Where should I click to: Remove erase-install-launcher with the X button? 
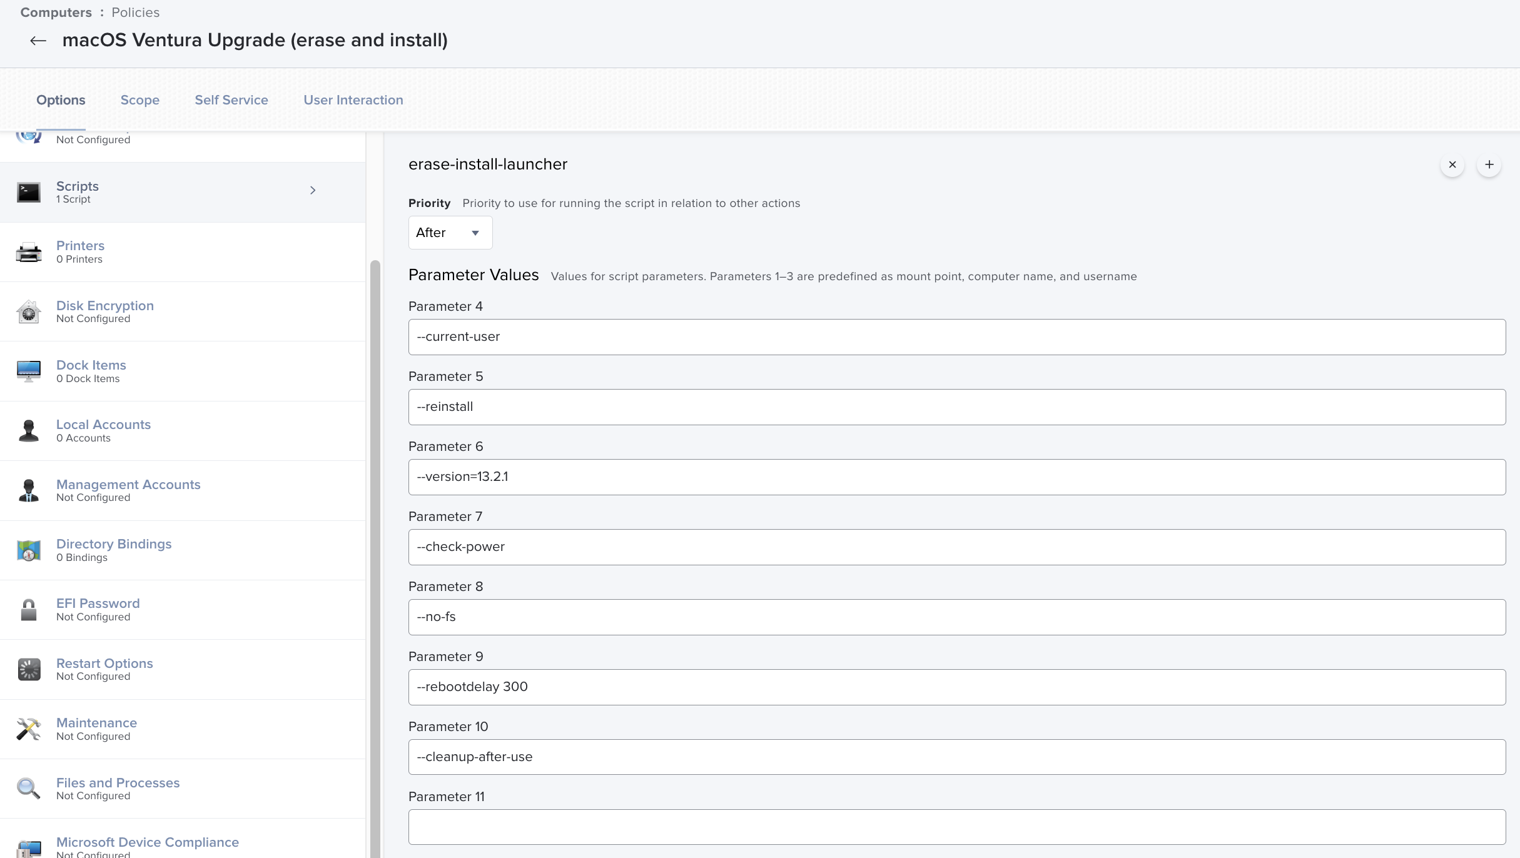pyautogui.click(x=1452, y=164)
